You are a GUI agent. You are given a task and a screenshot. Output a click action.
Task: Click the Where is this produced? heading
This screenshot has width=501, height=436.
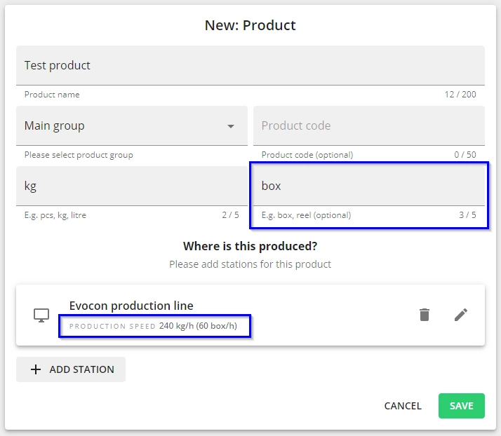point(250,246)
